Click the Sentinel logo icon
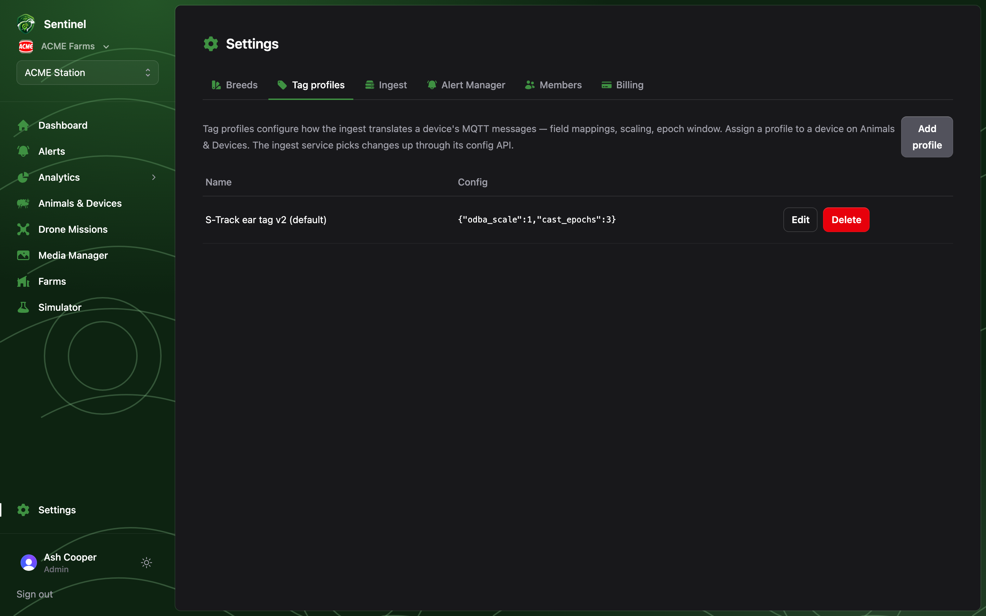This screenshot has height=616, width=986. tap(26, 24)
